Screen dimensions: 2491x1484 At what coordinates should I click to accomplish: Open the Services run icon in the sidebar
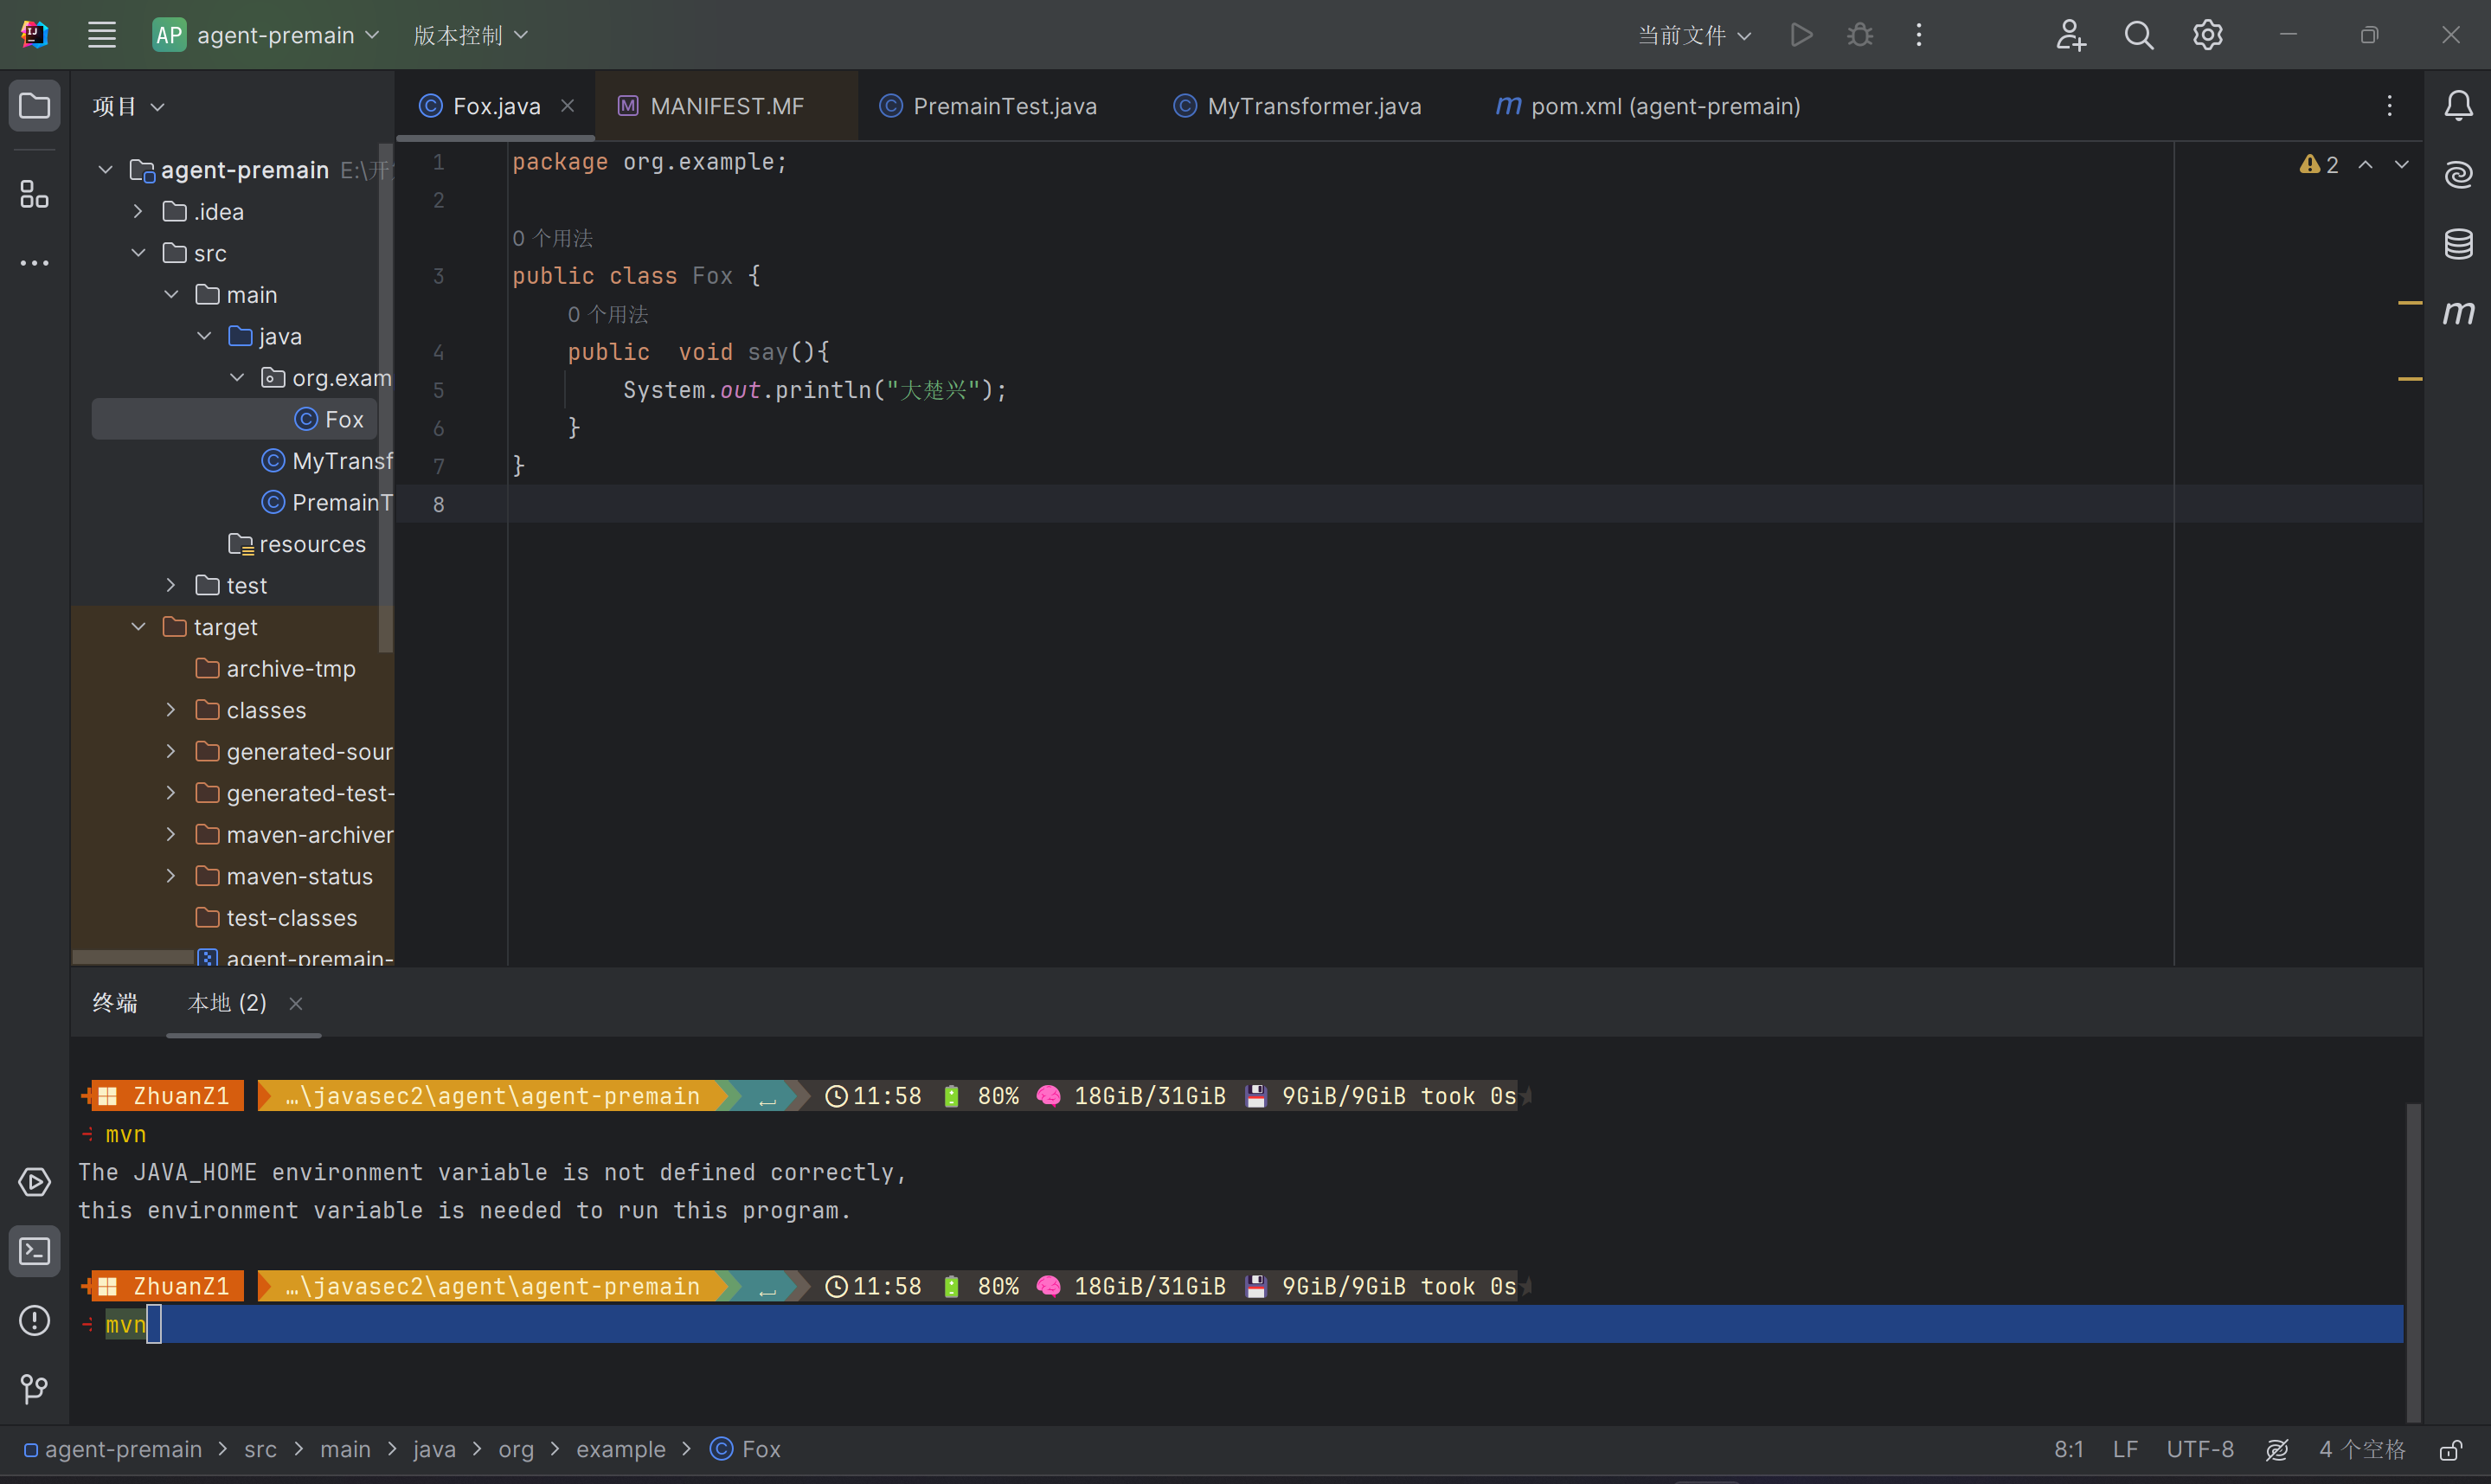coord(34,1182)
